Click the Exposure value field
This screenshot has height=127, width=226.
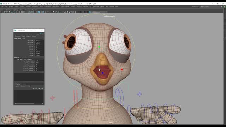(x=79, y=12)
